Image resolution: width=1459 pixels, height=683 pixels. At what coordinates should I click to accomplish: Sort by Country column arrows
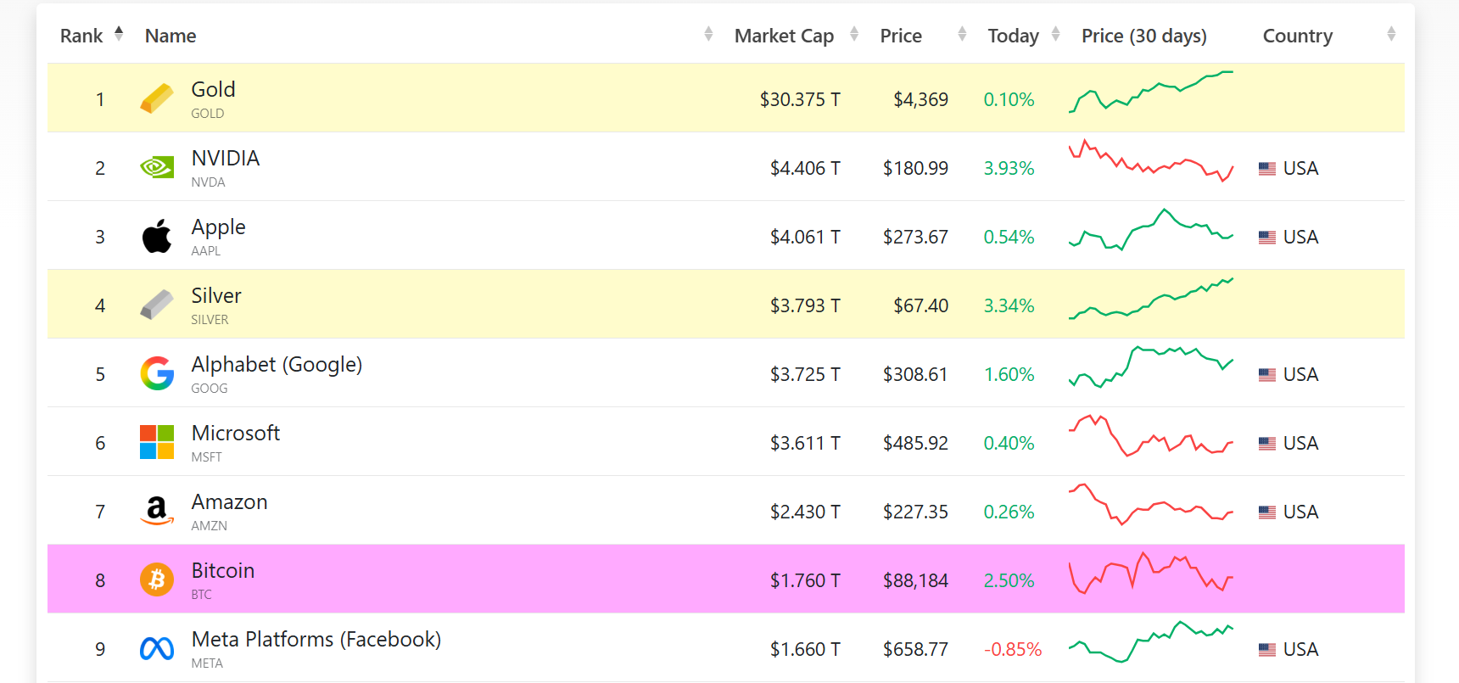pos(1391,34)
